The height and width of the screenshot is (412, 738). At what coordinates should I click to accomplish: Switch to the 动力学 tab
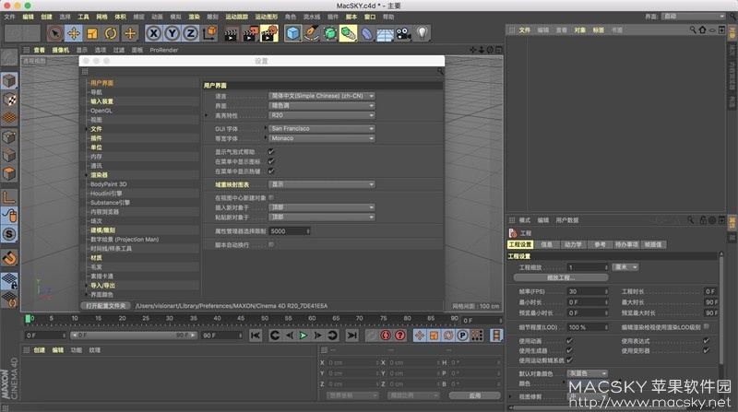(x=573, y=244)
